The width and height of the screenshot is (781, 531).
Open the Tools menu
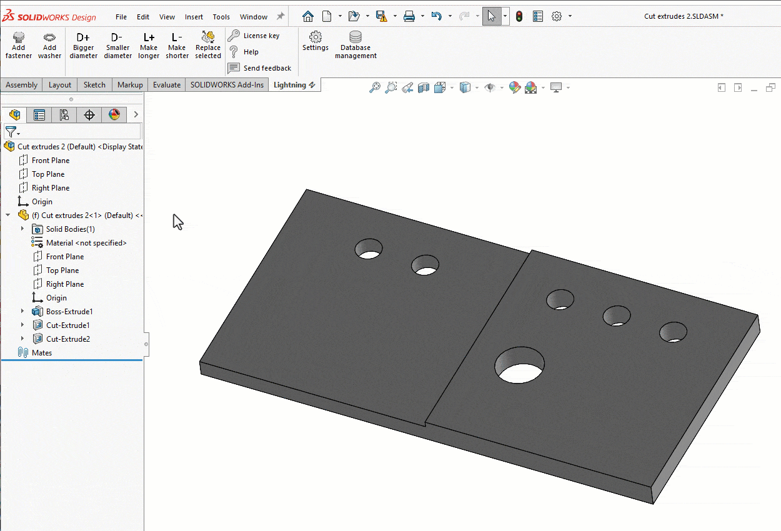[221, 17]
